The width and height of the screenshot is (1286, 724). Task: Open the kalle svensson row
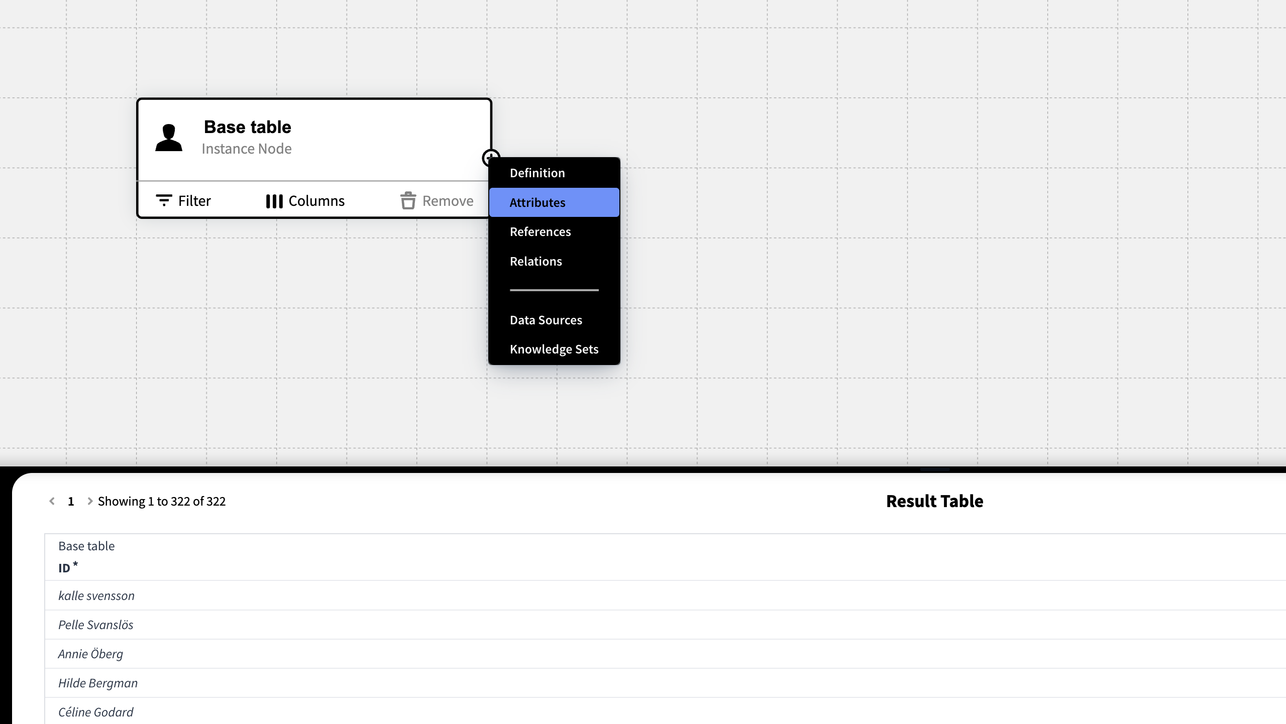pos(96,595)
